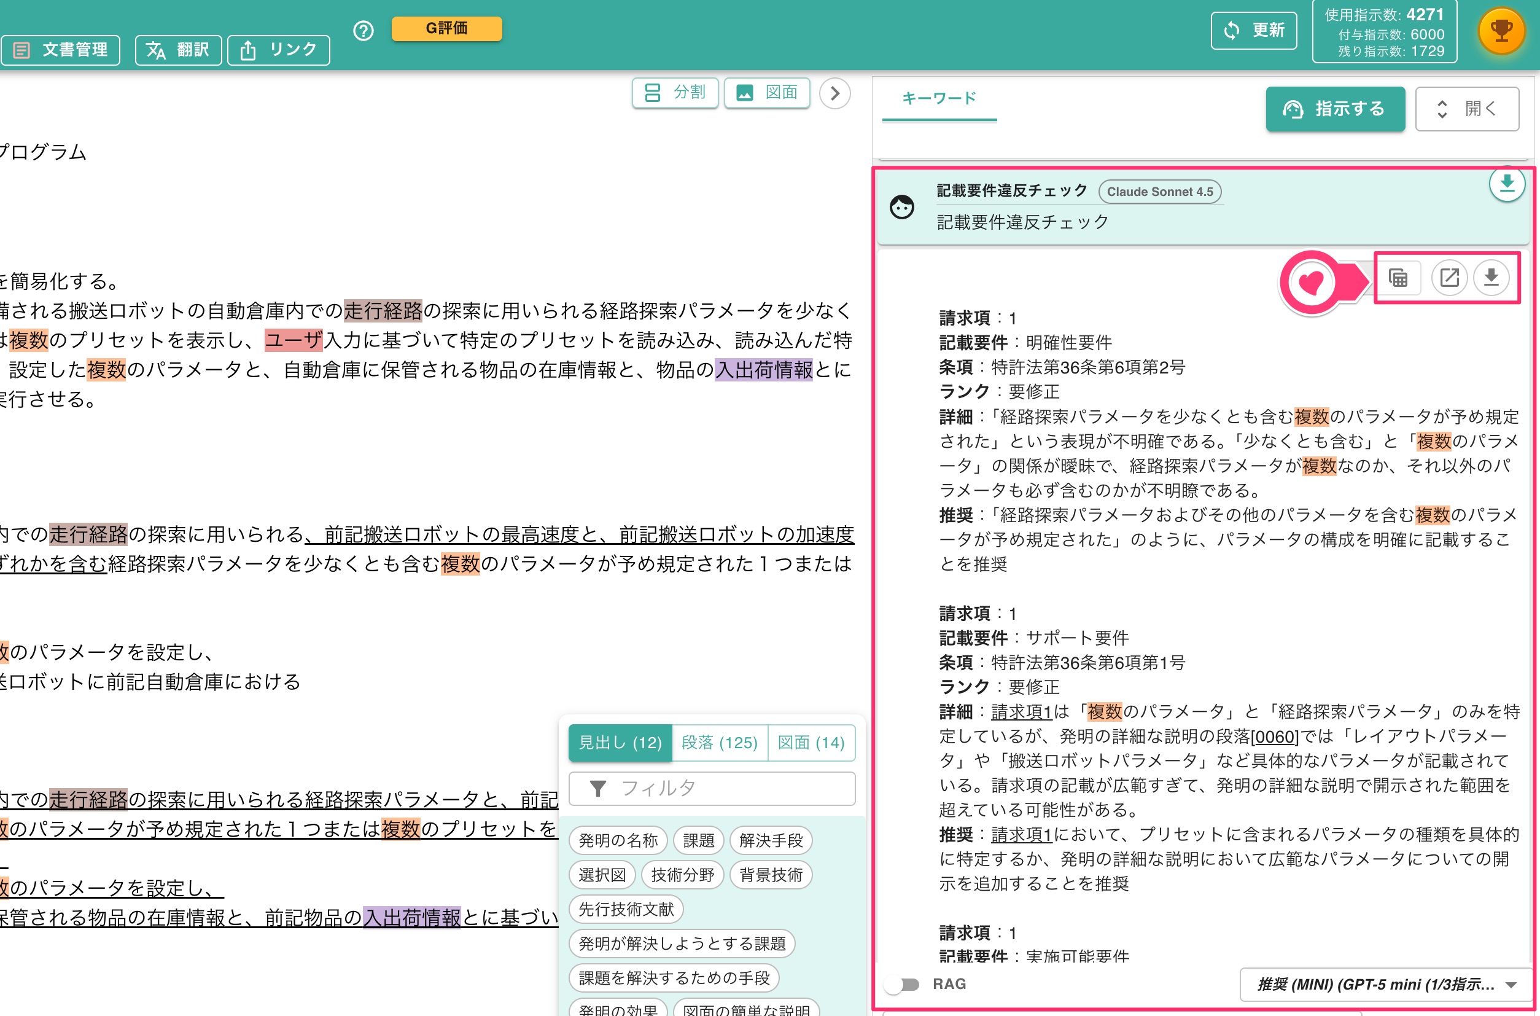The image size is (1540, 1016).
Task: Open the 文書管理 document management button
Action: point(61,50)
